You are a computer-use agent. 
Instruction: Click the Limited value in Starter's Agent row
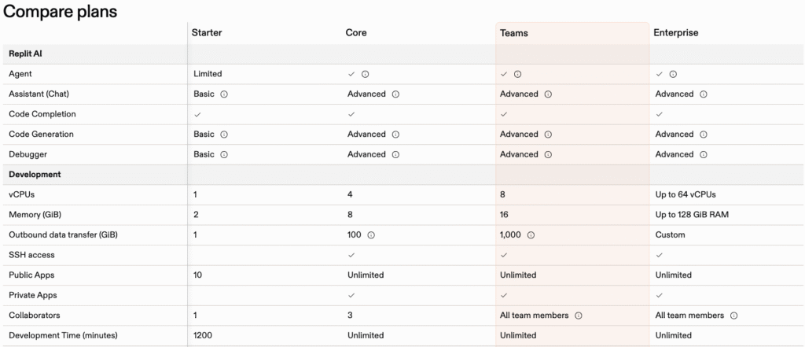pyautogui.click(x=208, y=74)
